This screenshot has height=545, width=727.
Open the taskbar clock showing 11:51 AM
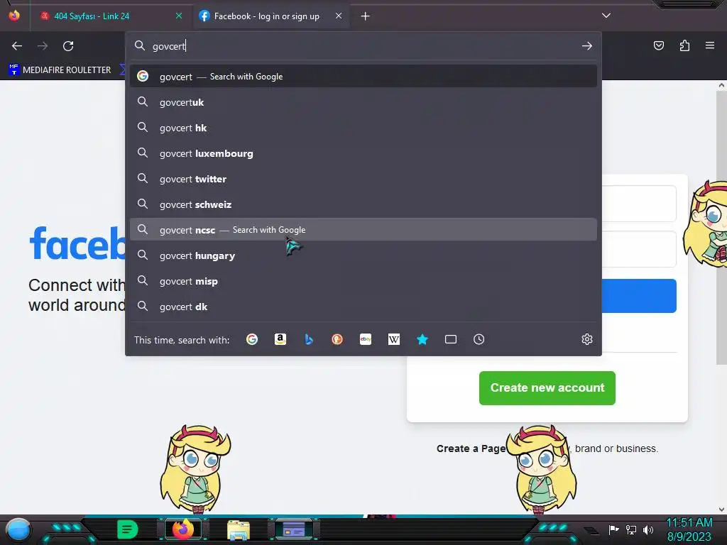(x=689, y=529)
